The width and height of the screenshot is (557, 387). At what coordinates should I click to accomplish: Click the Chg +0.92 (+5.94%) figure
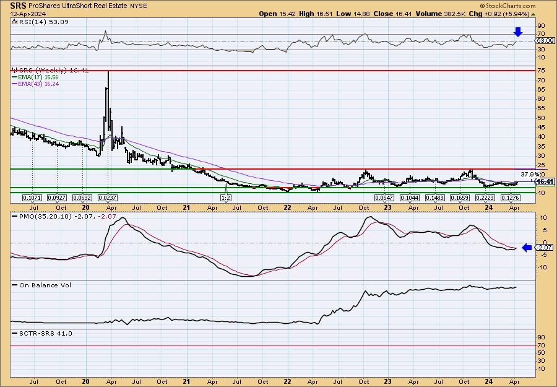point(503,14)
